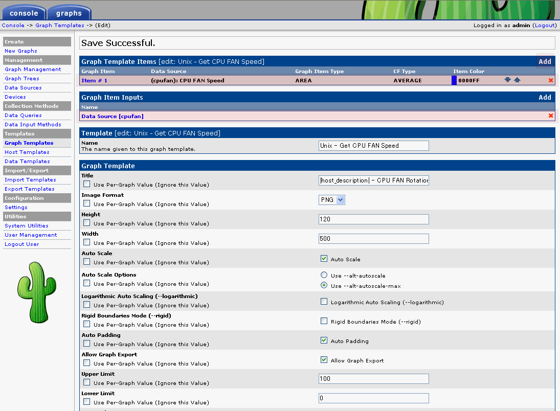This screenshot has height=411, width=560.
Task: Click the move up arrow for Item # 1
Action: [517, 80]
